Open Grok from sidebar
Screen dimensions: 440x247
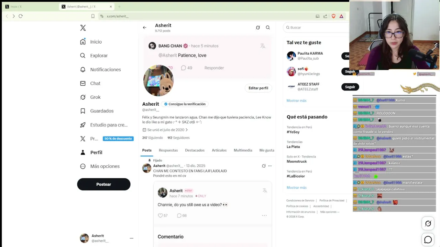click(x=90, y=97)
